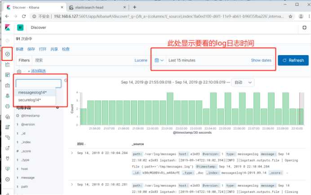Select the host field
The image size is (311, 195).
(24, 169)
